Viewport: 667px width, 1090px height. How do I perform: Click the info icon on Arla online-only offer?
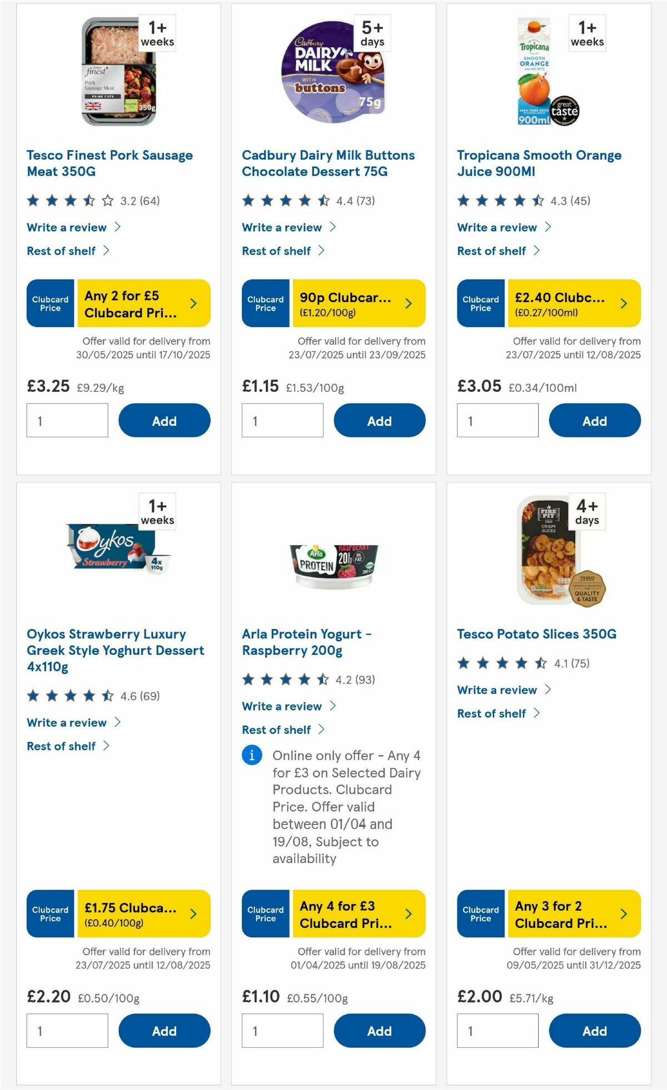point(252,755)
